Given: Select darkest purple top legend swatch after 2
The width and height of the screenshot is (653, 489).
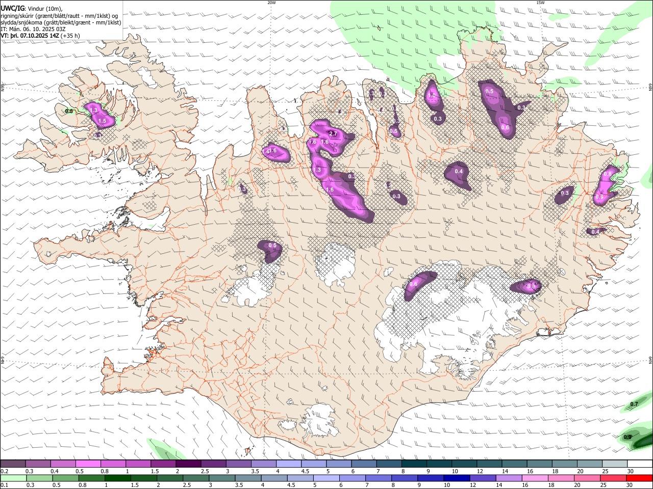Looking at the screenshot, I should click(x=188, y=464).
